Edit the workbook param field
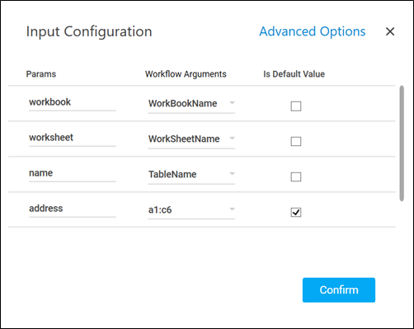Image resolution: width=414 pixels, height=329 pixels. (x=73, y=103)
